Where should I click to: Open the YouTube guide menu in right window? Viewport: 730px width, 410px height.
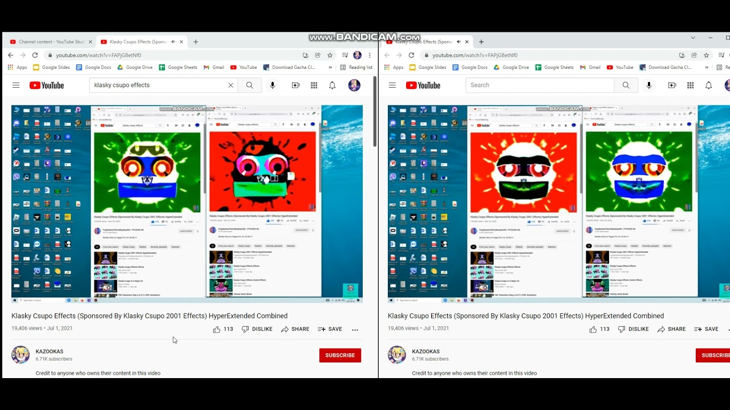[x=392, y=85]
